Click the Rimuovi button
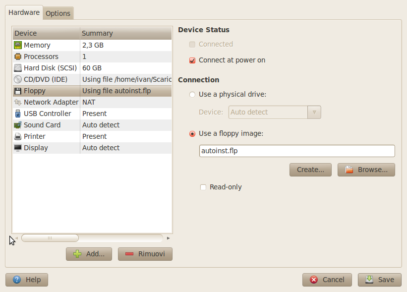Viewport: 407px width, 292px height. (145, 254)
